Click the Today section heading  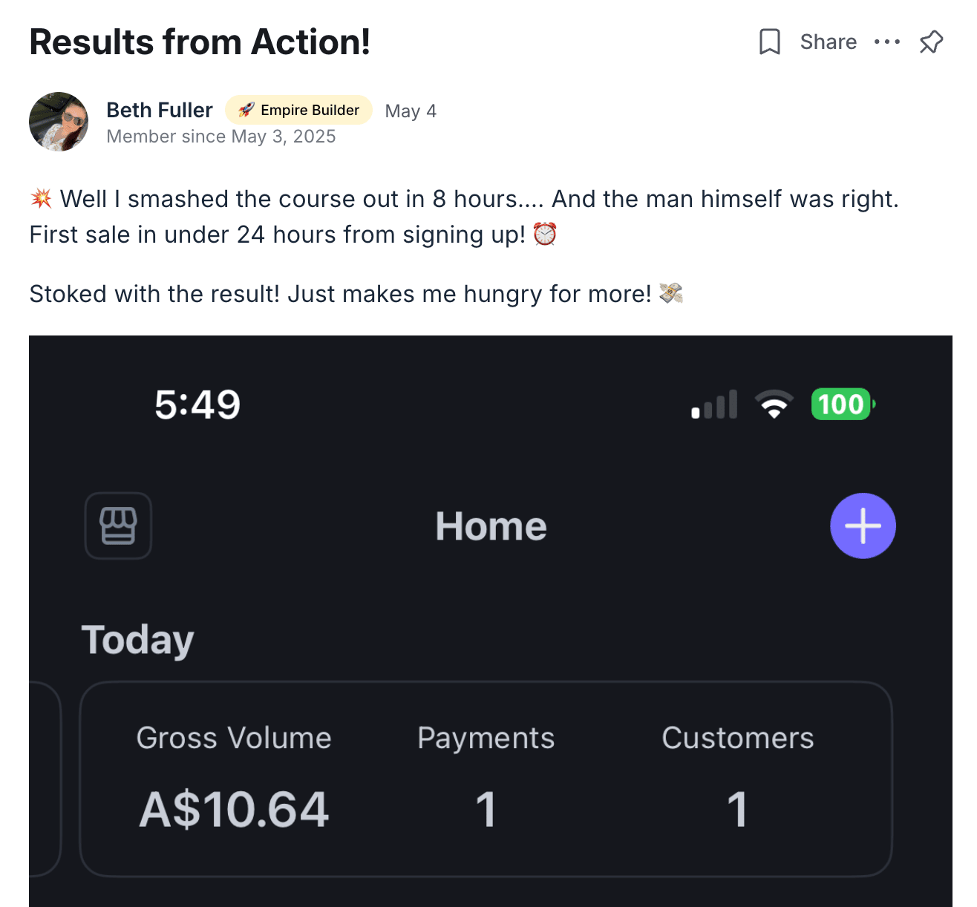(138, 640)
